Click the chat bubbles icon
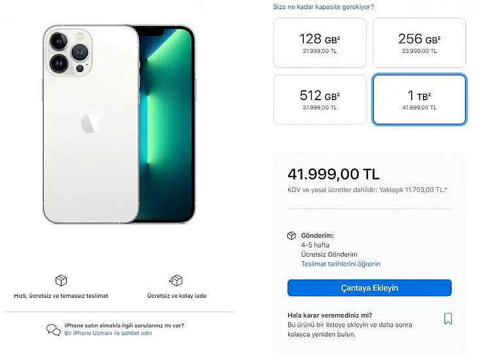Image resolution: width=491 pixels, height=360 pixels. (x=54, y=330)
